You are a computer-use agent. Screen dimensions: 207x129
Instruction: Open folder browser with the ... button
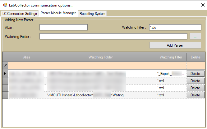point(195,36)
